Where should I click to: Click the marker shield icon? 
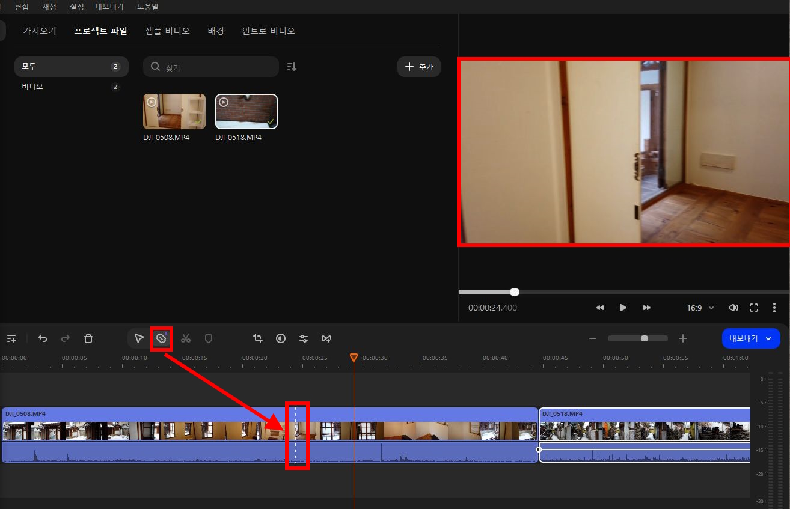209,338
